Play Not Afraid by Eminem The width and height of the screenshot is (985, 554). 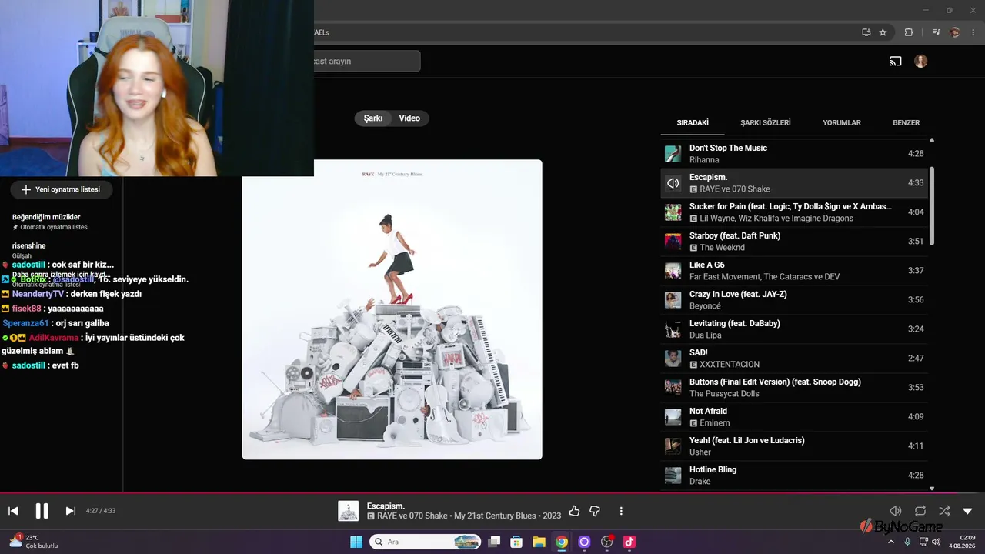tap(794, 417)
